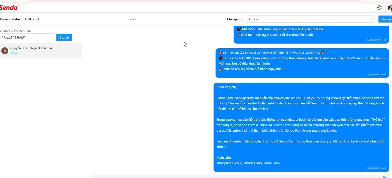Click the Chào anh/chị apology message
The width and height of the screenshot is (392, 178).
[301, 127]
